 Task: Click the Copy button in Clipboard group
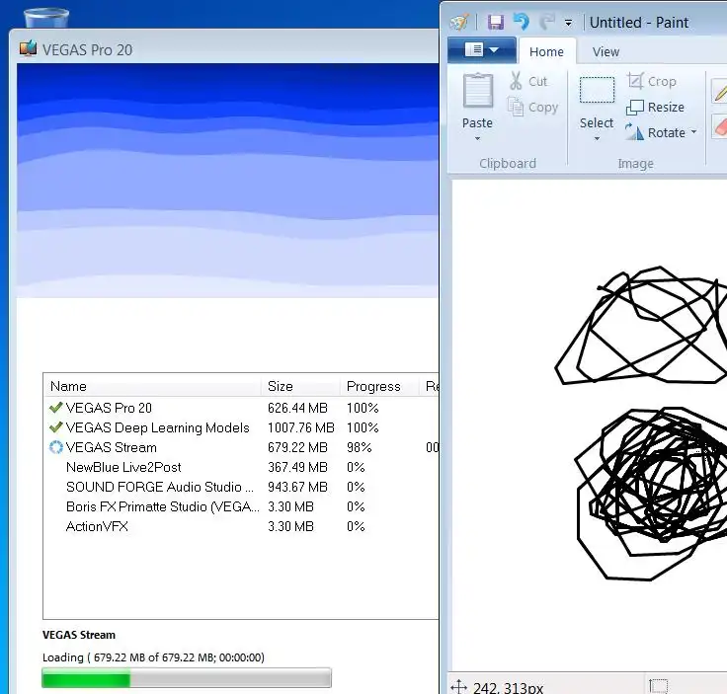point(532,107)
